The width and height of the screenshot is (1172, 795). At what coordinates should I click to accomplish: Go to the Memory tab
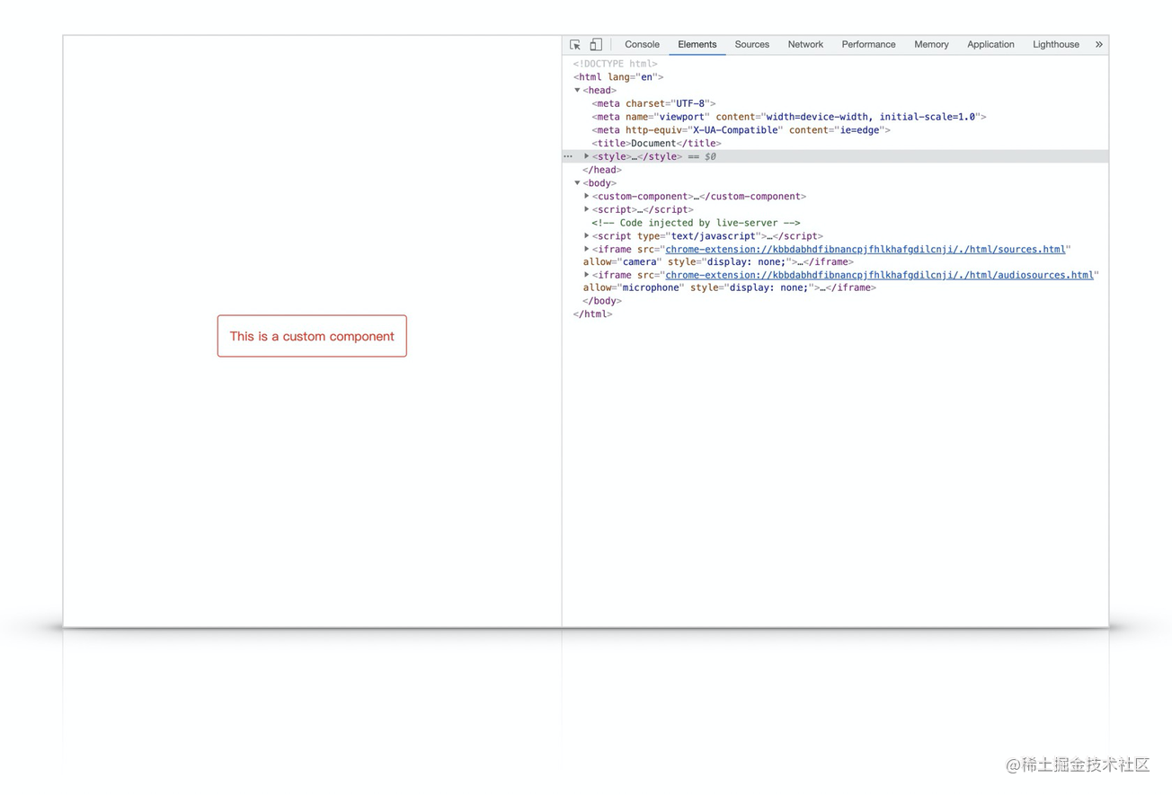point(931,45)
